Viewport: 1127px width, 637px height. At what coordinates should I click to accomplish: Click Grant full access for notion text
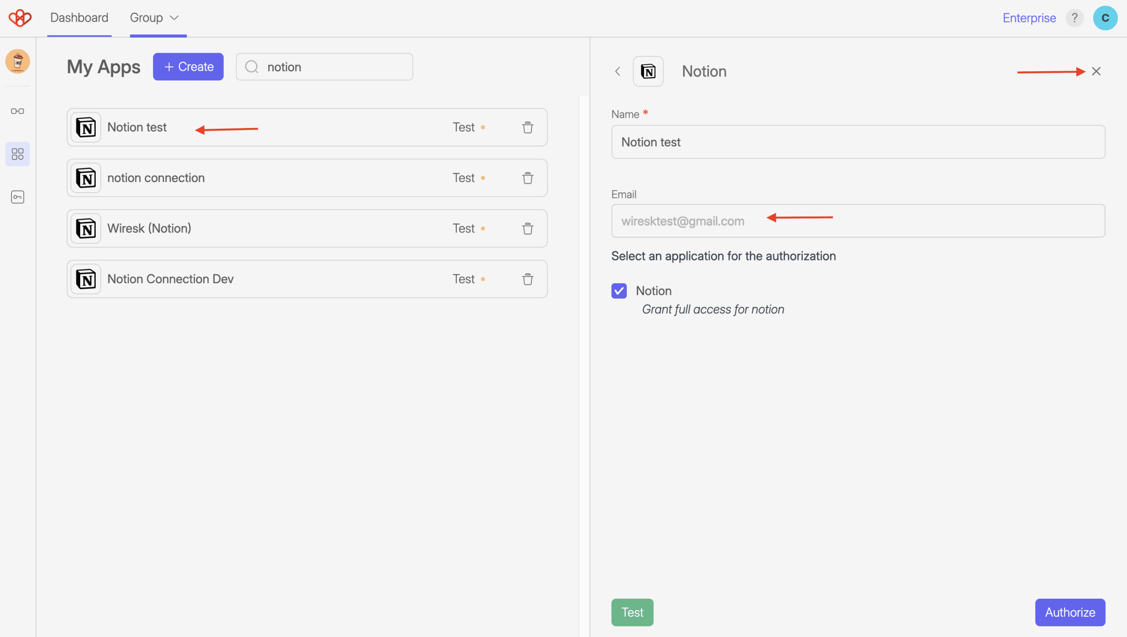713,309
